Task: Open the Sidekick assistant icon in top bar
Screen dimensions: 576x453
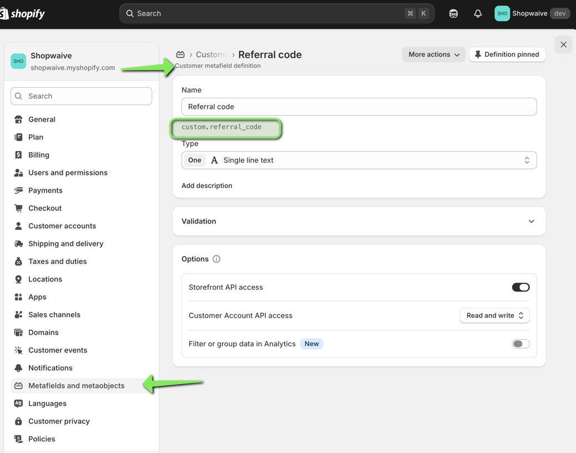Action: (453, 13)
